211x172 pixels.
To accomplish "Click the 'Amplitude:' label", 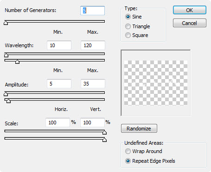I will tap(17, 85).
